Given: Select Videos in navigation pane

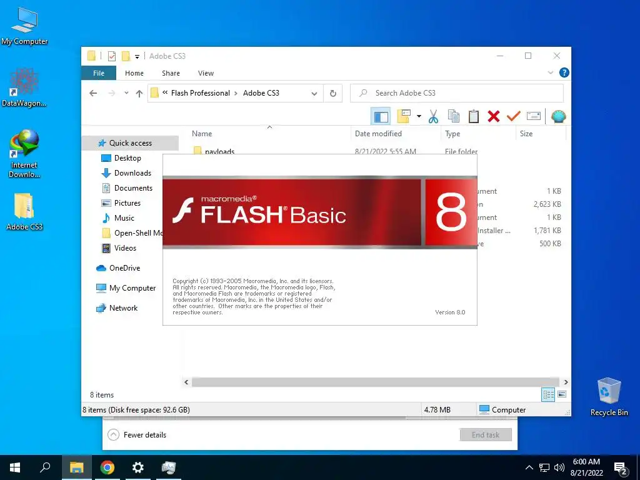Looking at the screenshot, I should [x=125, y=248].
